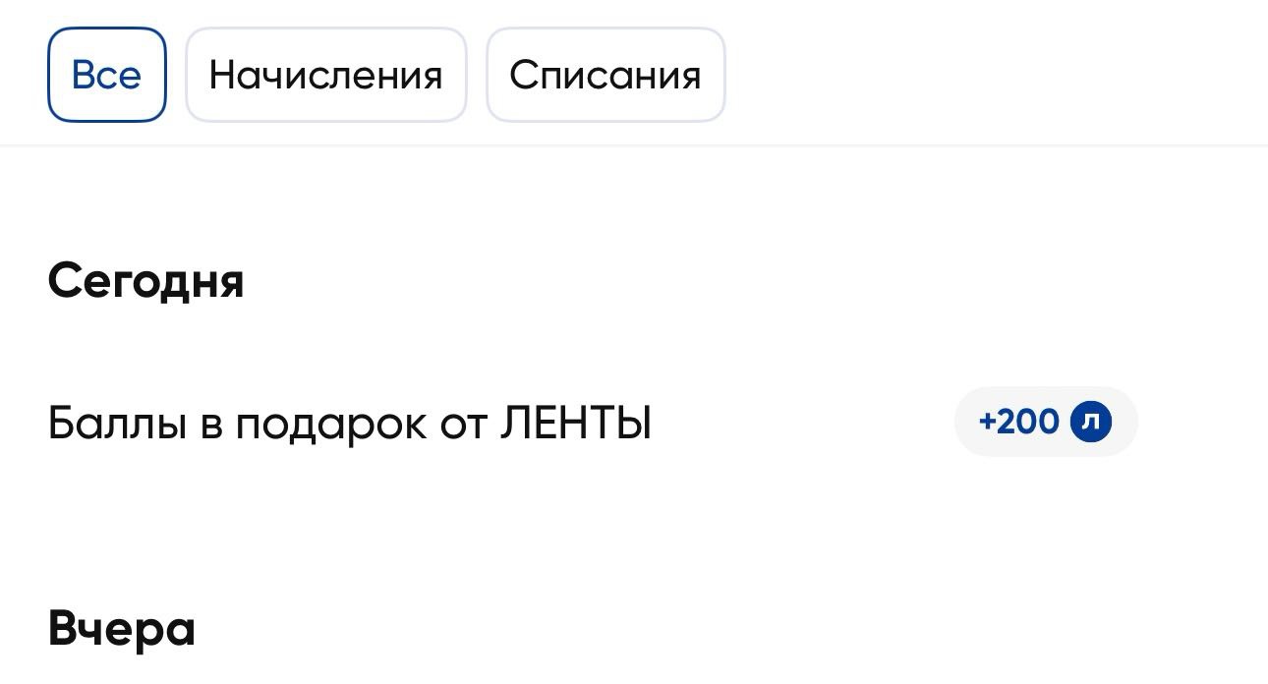Show all operations with "Все" chip

[x=106, y=75]
